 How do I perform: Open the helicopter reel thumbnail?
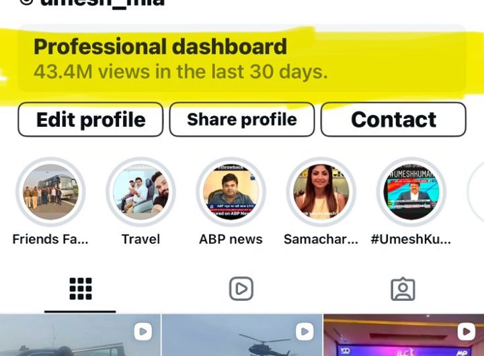click(x=242, y=335)
